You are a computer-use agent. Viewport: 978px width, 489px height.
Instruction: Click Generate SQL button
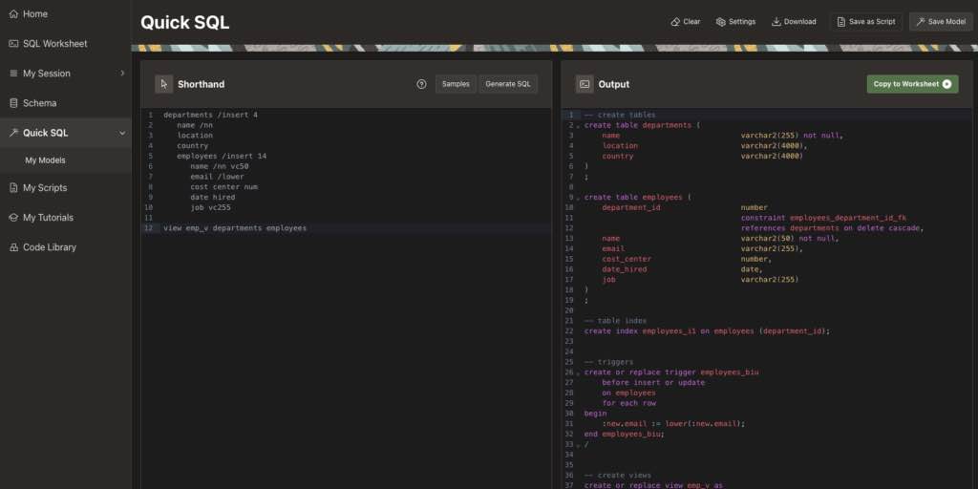(508, 84)
